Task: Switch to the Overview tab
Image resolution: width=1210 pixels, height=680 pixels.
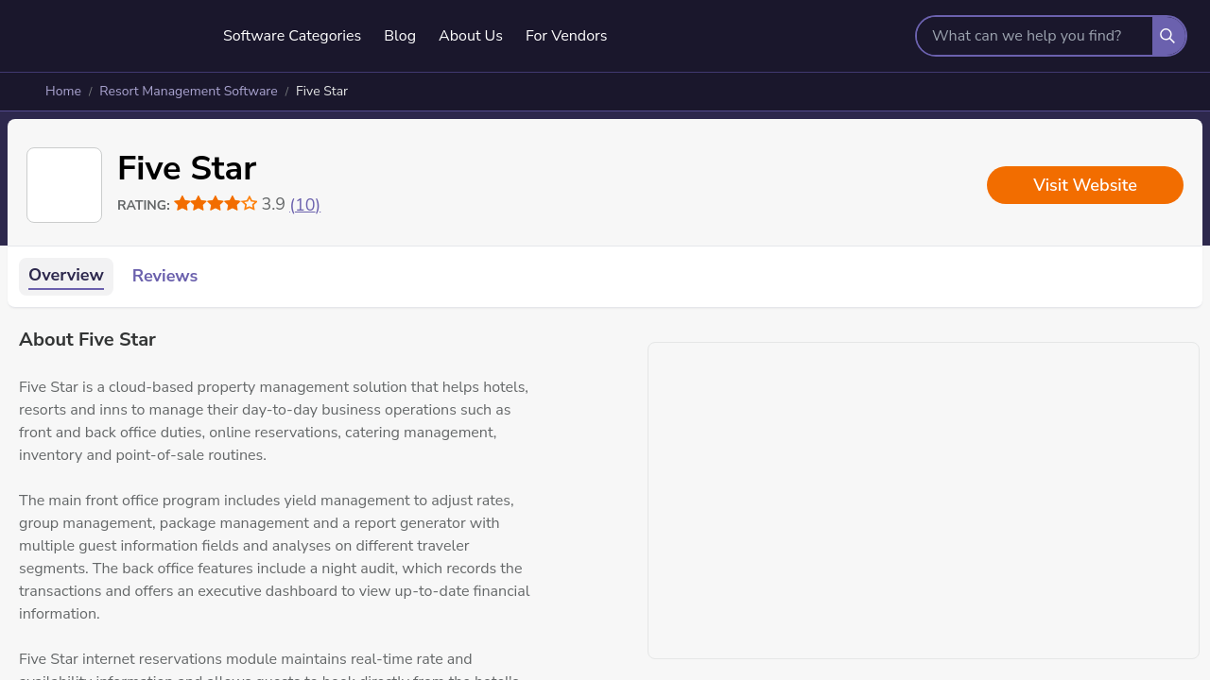Action: 66,276
